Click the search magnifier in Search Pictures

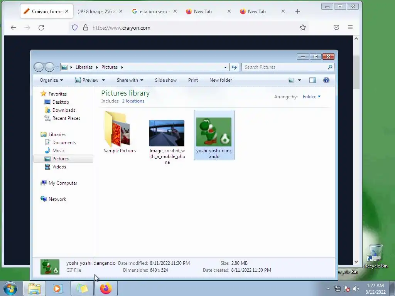point(330,67)
